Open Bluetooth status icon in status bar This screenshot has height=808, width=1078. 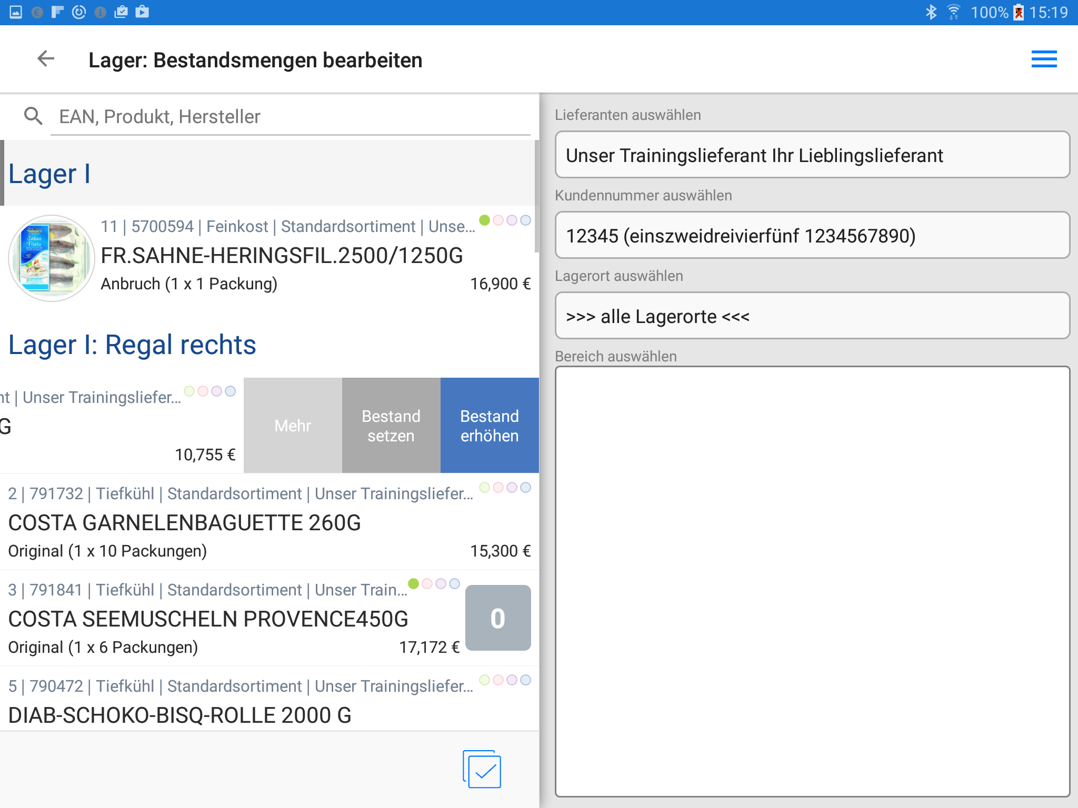tap(931, 12)
